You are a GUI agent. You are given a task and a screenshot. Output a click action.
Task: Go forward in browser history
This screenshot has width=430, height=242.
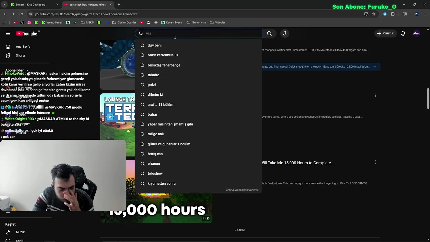click(x=13, y=14)
